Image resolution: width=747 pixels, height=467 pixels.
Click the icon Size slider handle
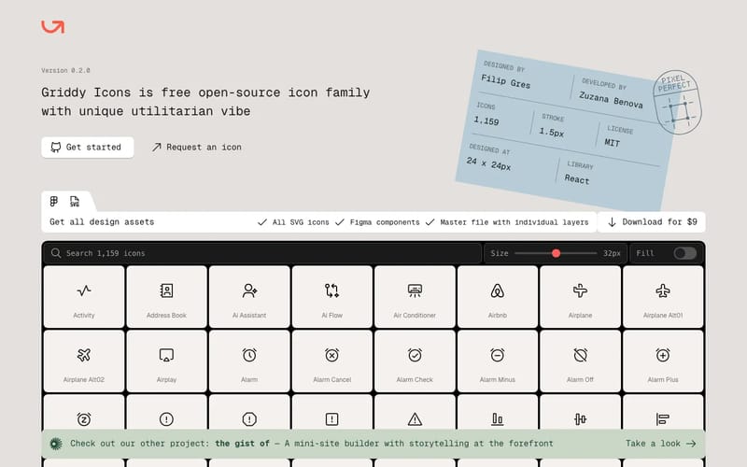pyautogui.click(x=557, y=253)
